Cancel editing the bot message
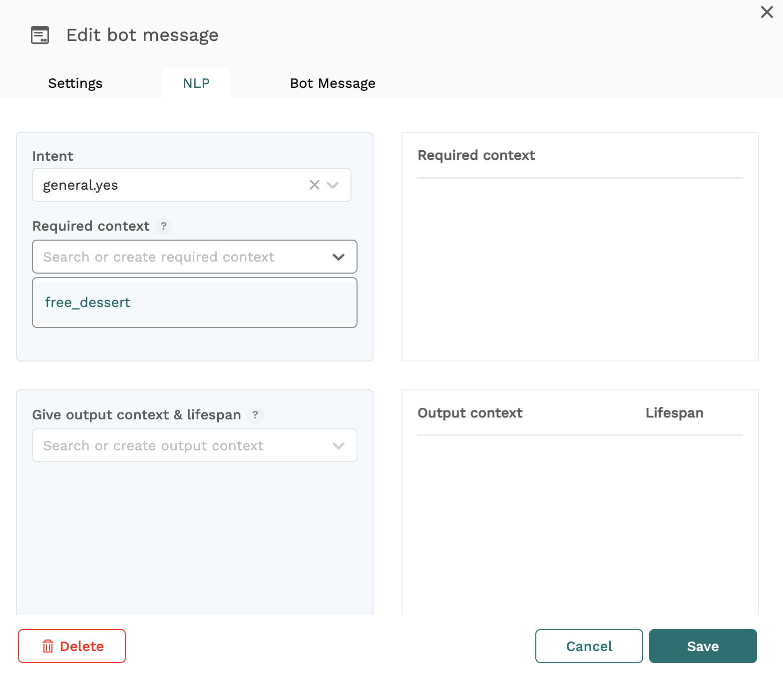The height and width of the screenshot is (674, 783). [589, 646]
